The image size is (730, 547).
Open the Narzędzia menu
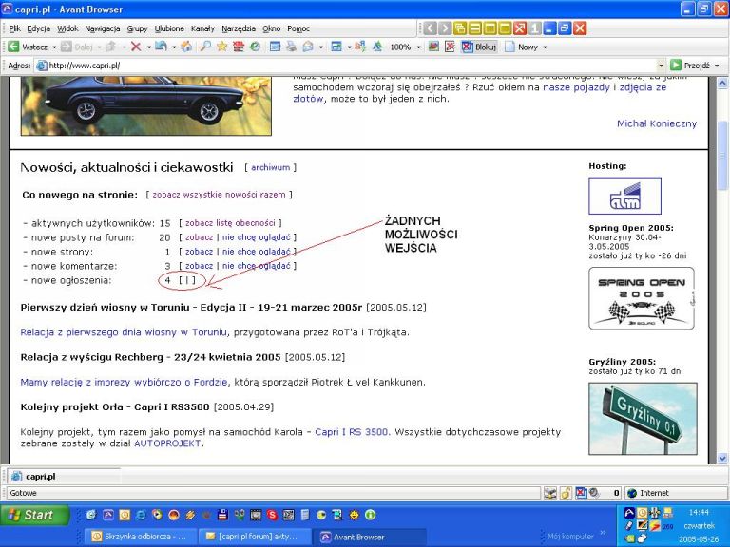click(239, 28)
